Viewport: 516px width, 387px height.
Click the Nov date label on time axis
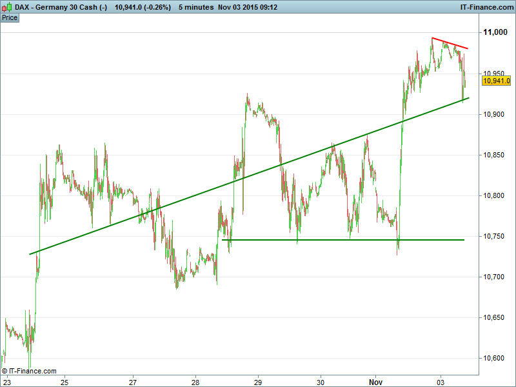(x=375, y=381)
